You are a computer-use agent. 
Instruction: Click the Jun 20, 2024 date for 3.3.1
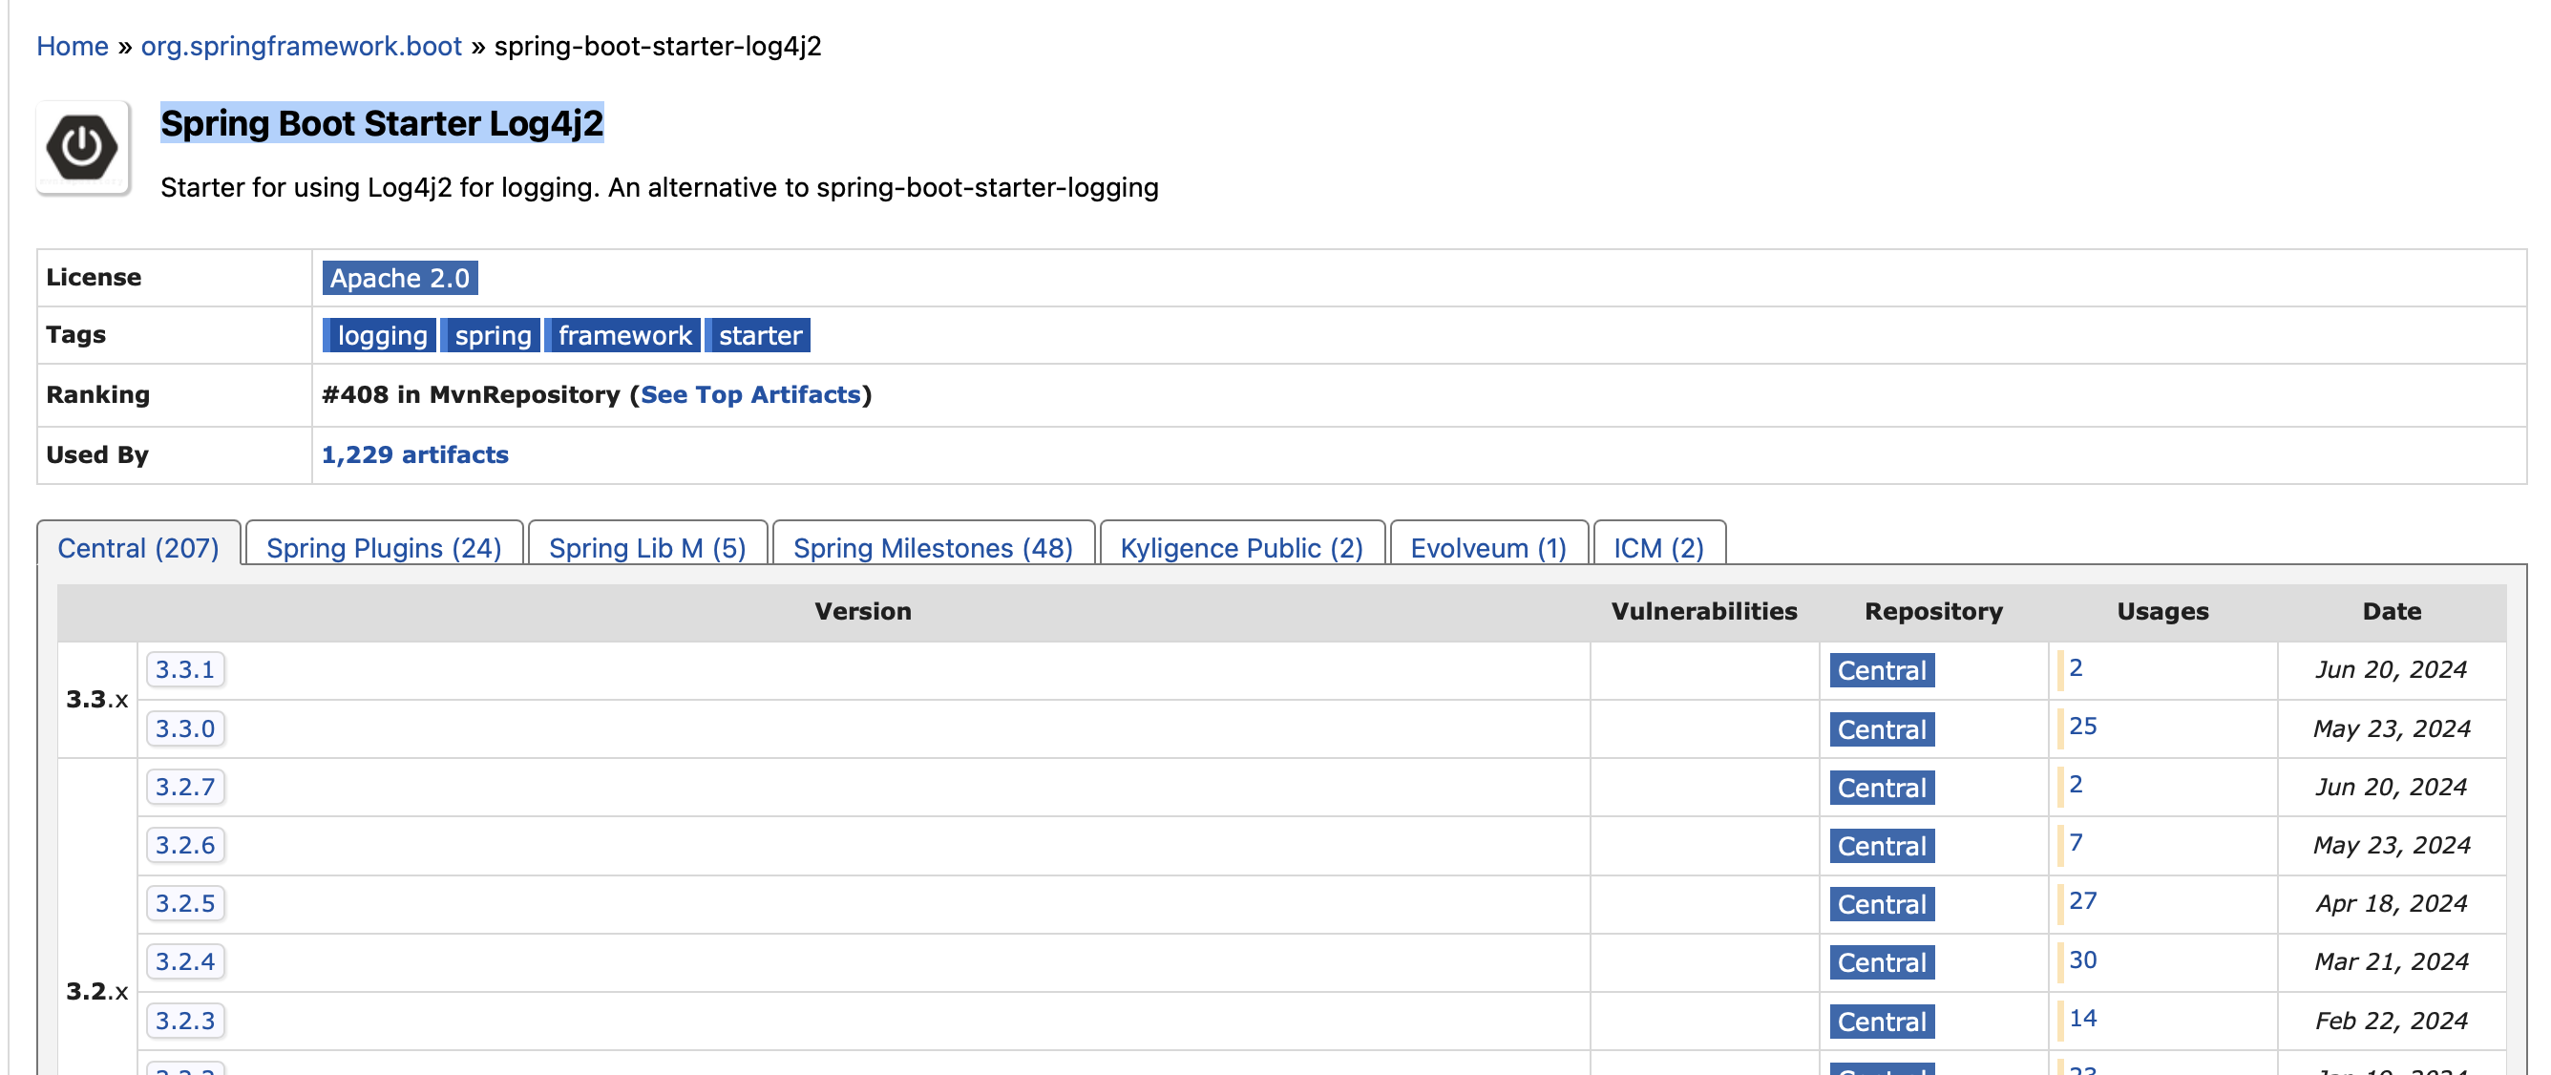tap(2391, 670)
